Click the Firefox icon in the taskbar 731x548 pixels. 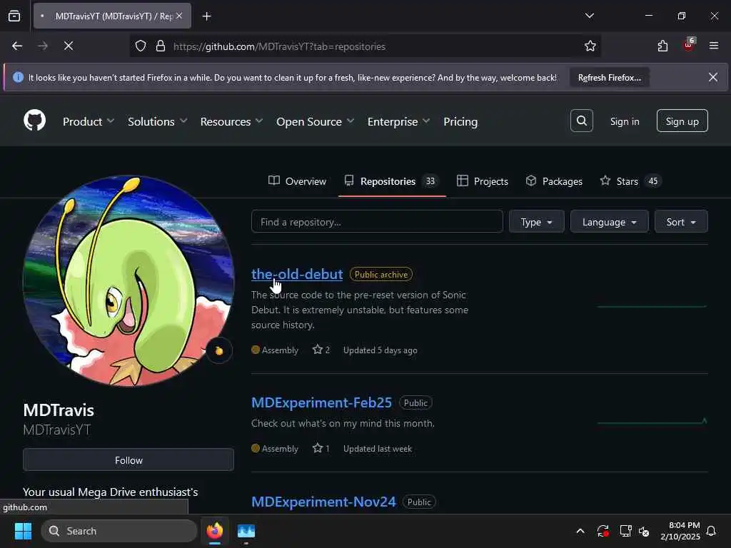(x=215, y=531)
